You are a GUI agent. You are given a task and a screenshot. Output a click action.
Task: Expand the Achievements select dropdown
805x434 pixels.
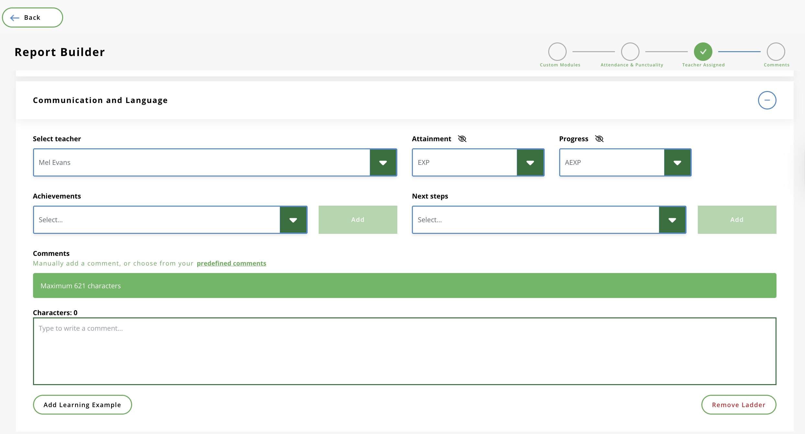point(293,220)
